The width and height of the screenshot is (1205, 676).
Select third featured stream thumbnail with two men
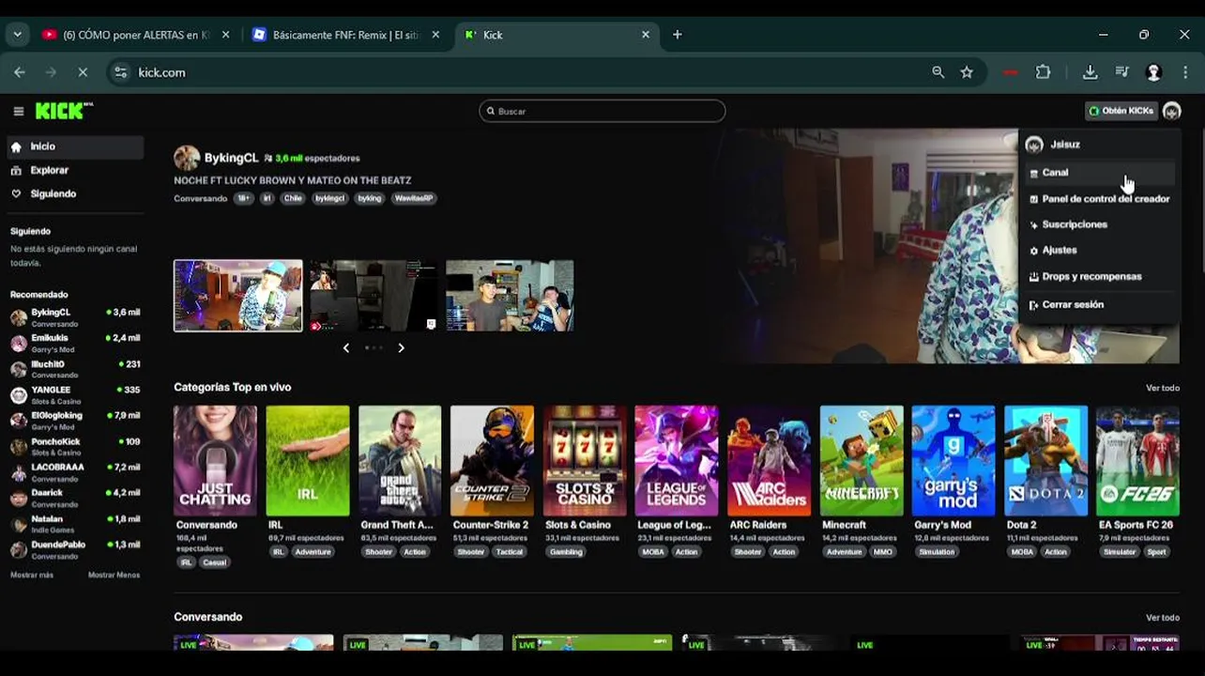[510, 296]
